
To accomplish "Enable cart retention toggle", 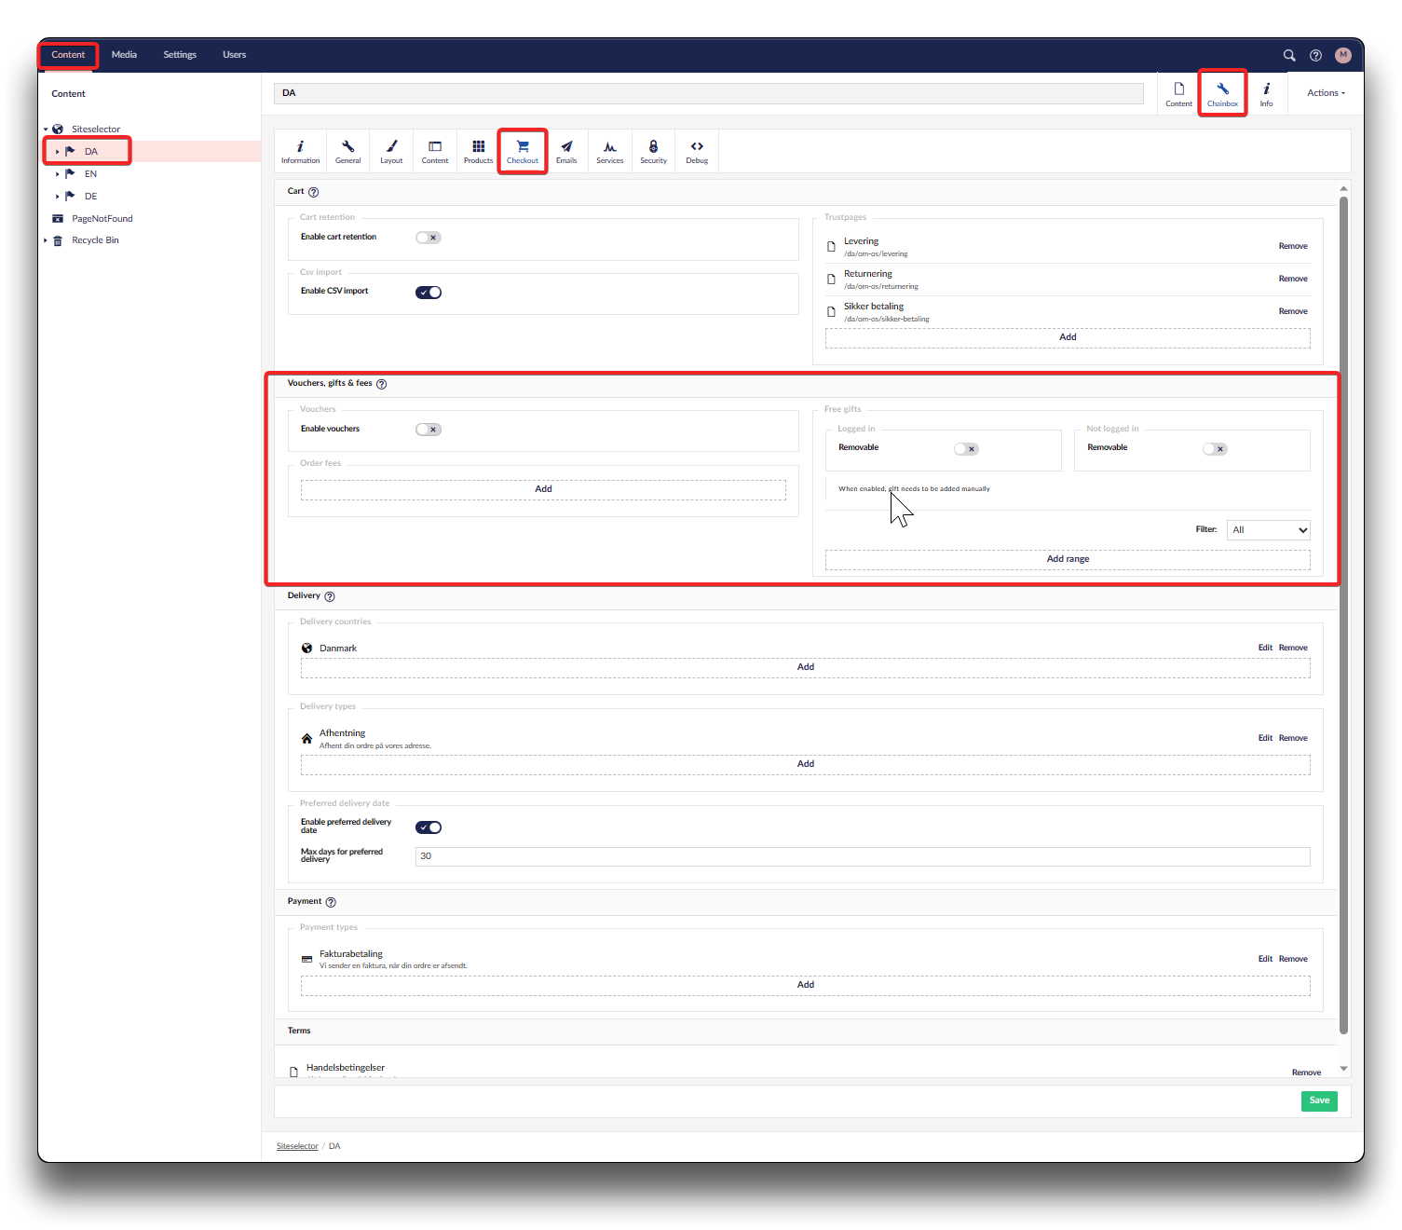I will [429, 238].
